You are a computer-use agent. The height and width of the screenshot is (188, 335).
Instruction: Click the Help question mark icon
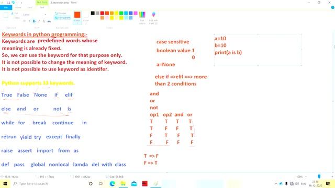(333, 7)
